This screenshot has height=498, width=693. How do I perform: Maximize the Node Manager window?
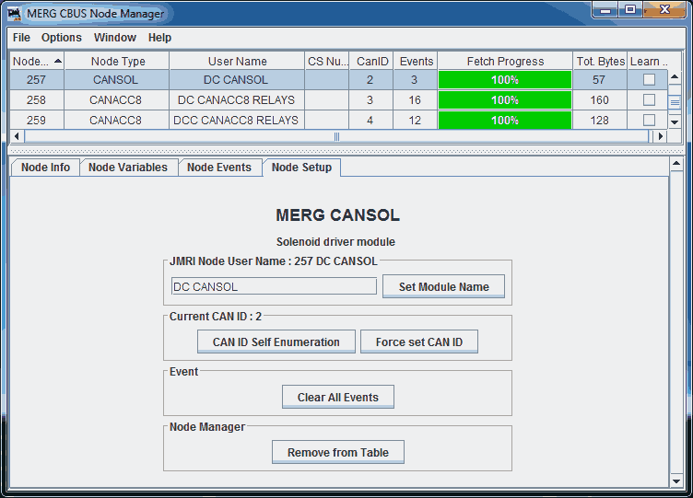click(x=630, y=10)
